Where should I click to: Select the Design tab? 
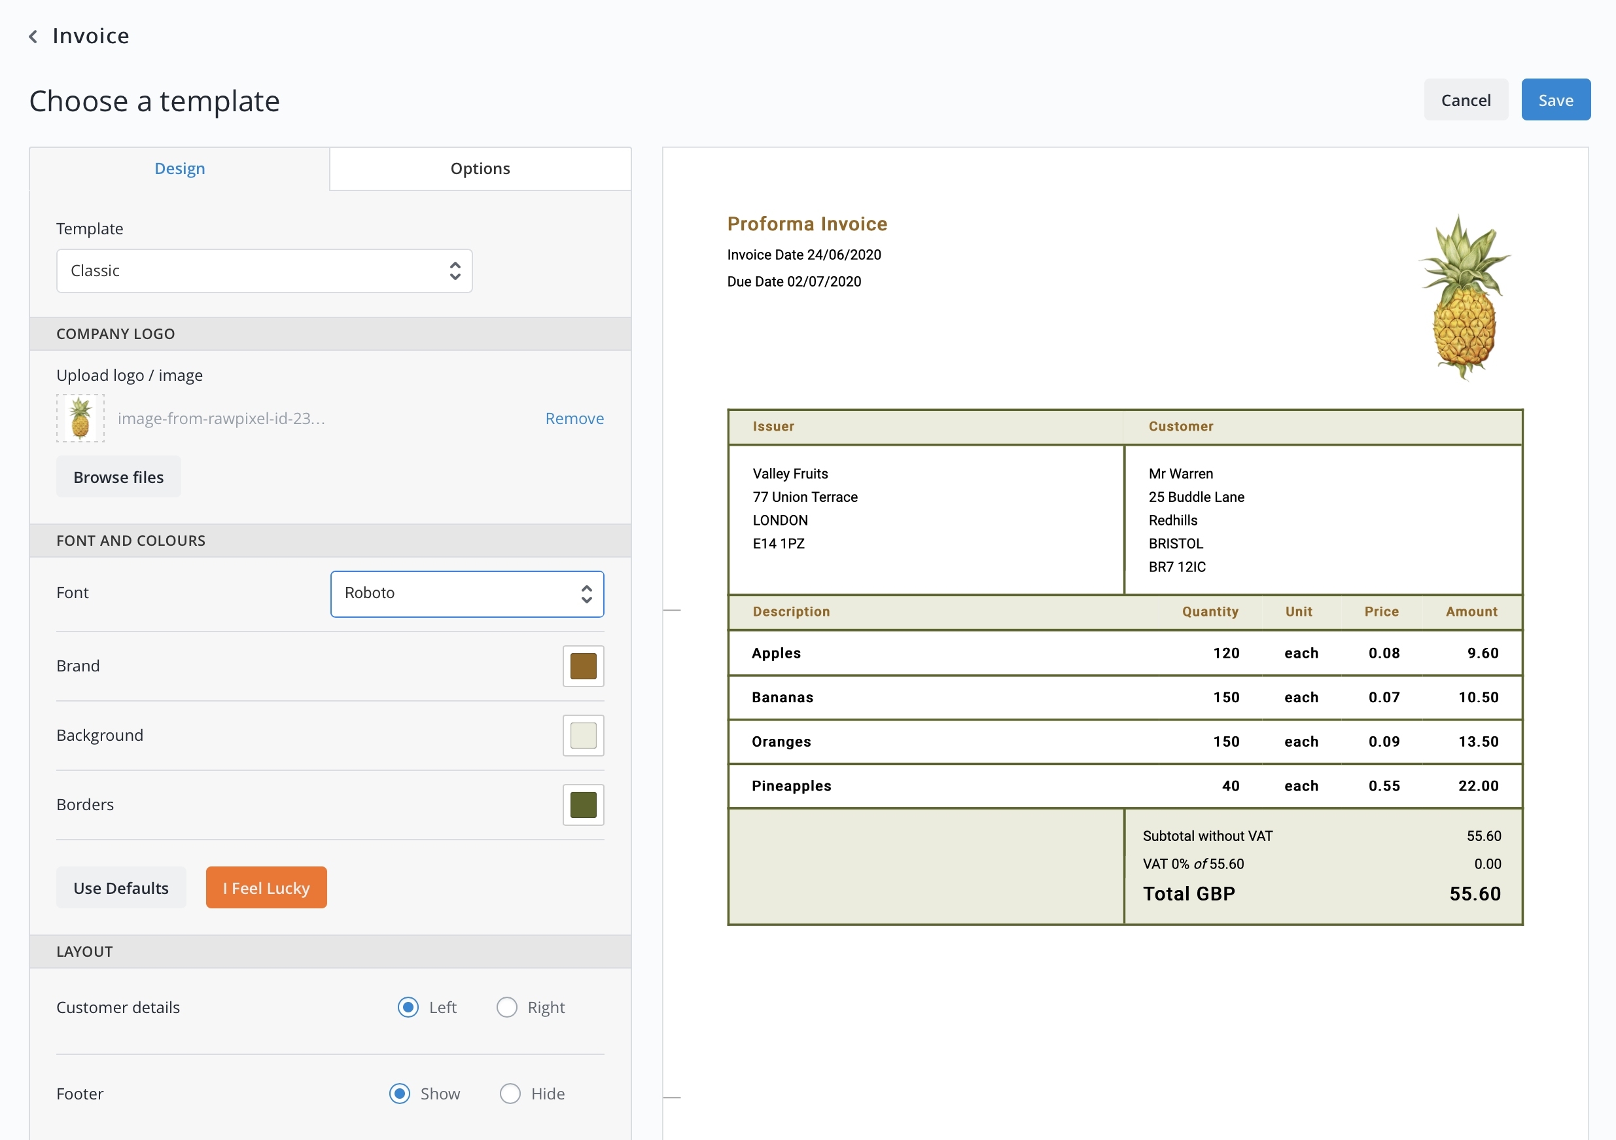[179, 167]
